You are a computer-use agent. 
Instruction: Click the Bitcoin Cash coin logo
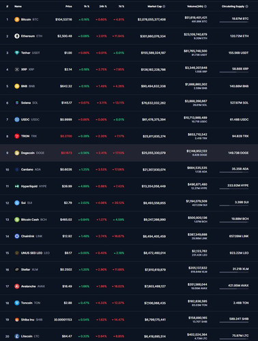click(x=17, y=220)
